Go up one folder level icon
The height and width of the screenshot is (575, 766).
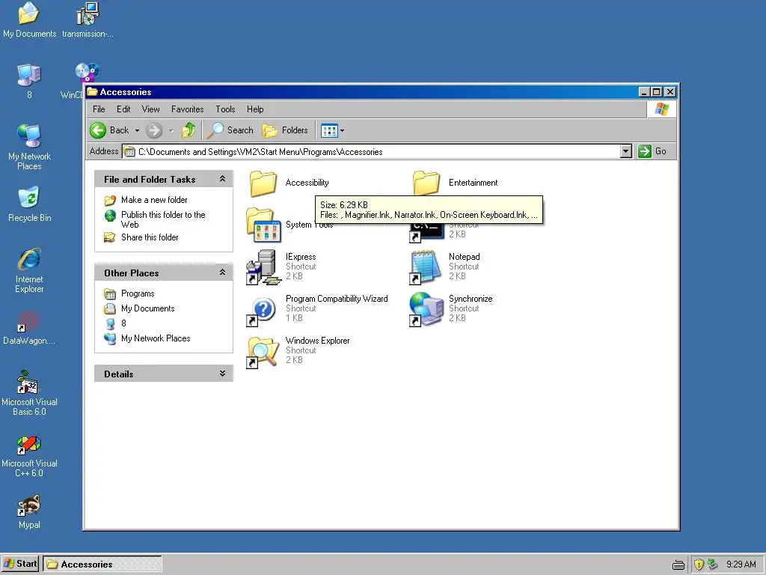pyautogui.click(x=189, y=130)
